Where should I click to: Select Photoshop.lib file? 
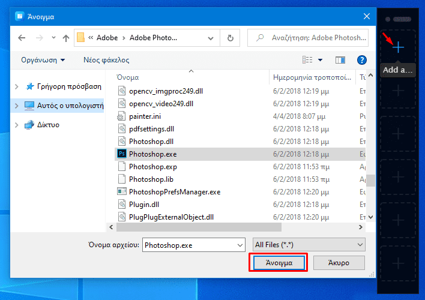151,179
